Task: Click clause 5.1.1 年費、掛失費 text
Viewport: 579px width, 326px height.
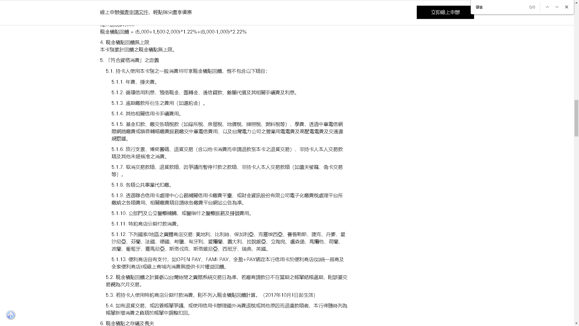Action: tap(134, 82)
